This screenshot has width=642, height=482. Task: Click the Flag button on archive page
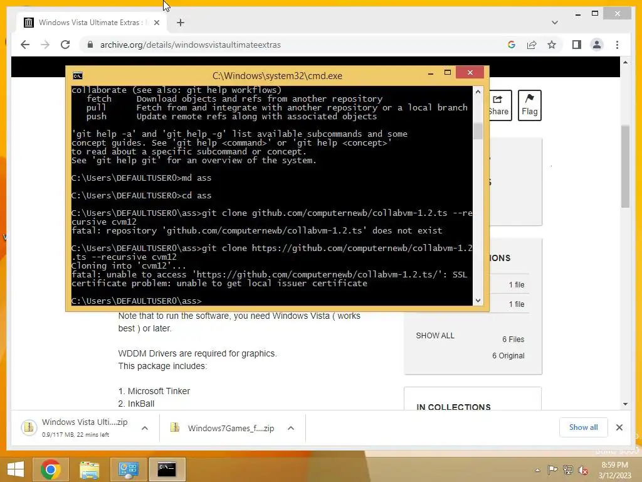[529, 105]
